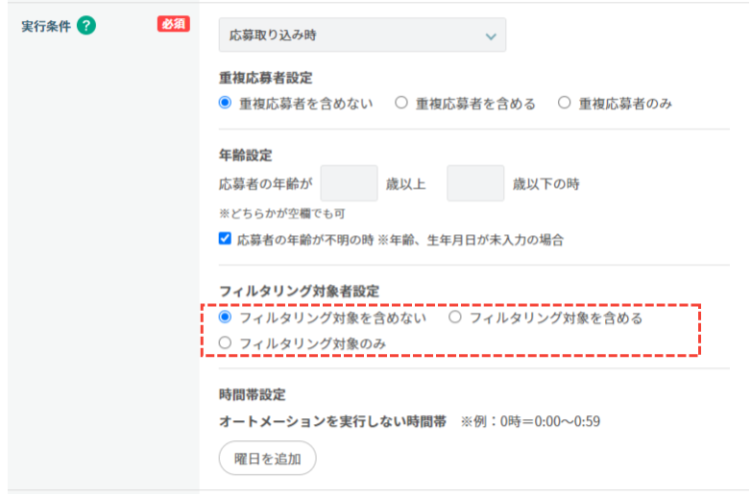Image resolution: width=751 pixels, height=495 pixels.
Task: Select the 重複応募者のみ radio button
Action: tap(565, 104)
